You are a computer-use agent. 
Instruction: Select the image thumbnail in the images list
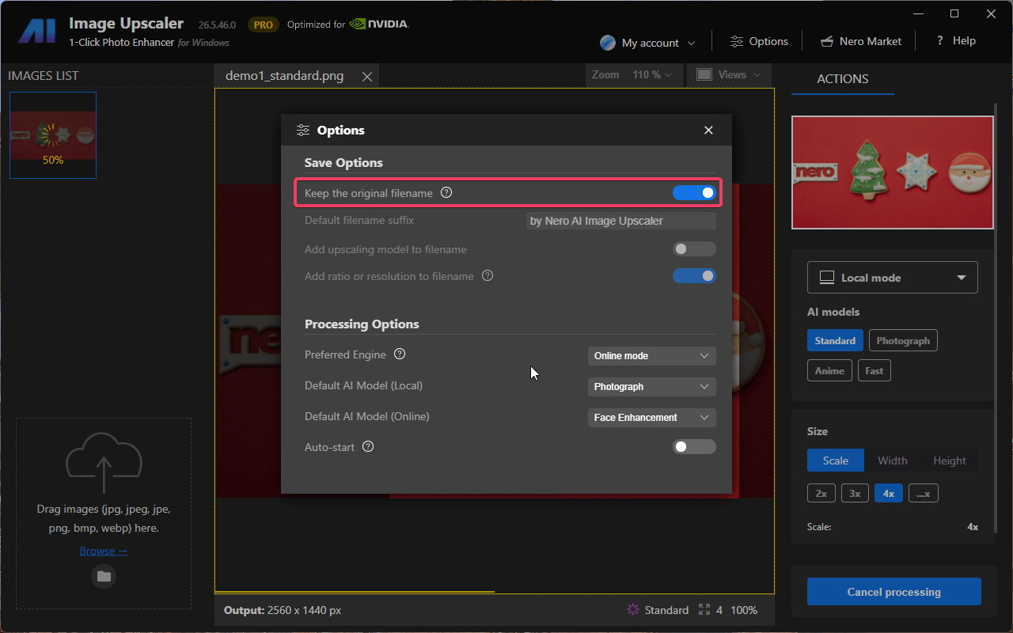point(52,135)
